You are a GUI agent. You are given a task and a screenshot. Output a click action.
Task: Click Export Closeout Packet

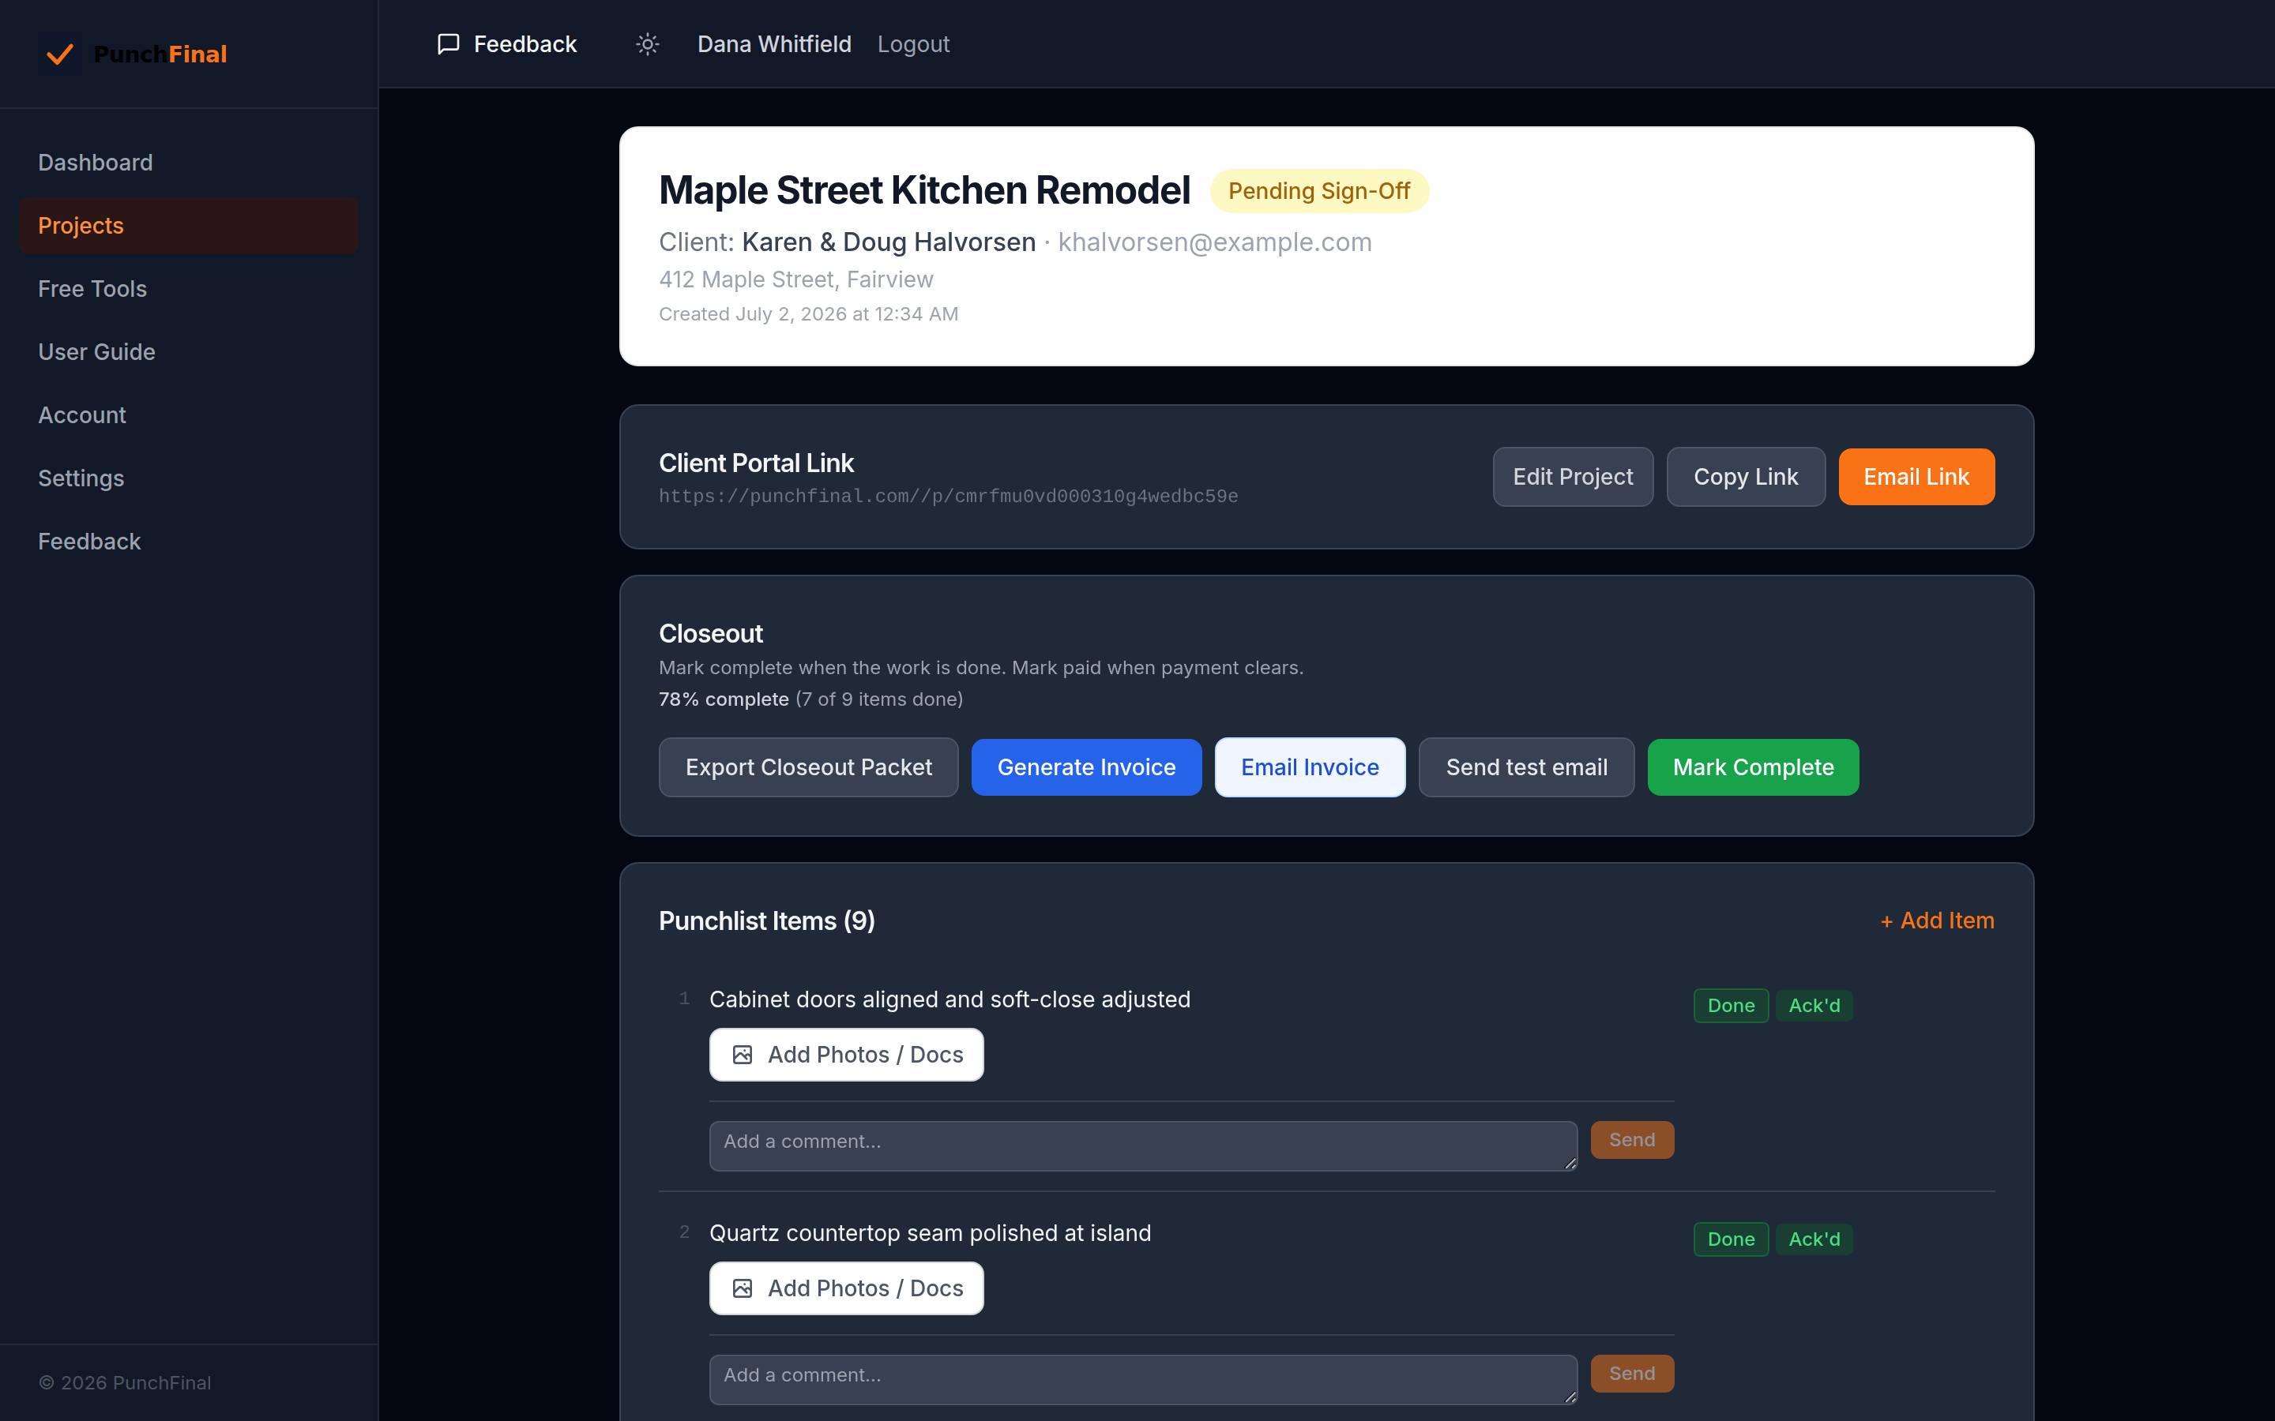pos(808,767)
